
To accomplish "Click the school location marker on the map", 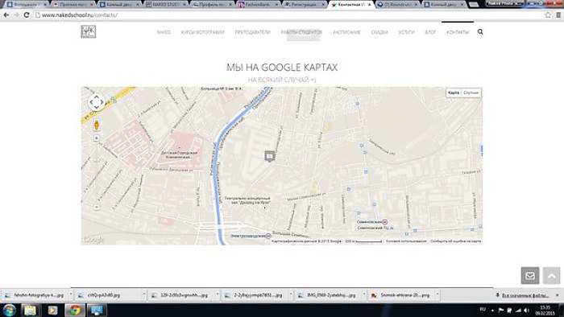I will pos(270,156).
